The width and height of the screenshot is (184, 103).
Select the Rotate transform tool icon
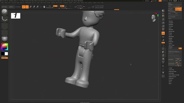tap(37, 7)
